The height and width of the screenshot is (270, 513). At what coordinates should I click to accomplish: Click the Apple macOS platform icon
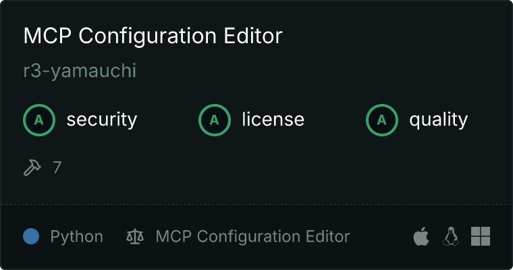421,236
